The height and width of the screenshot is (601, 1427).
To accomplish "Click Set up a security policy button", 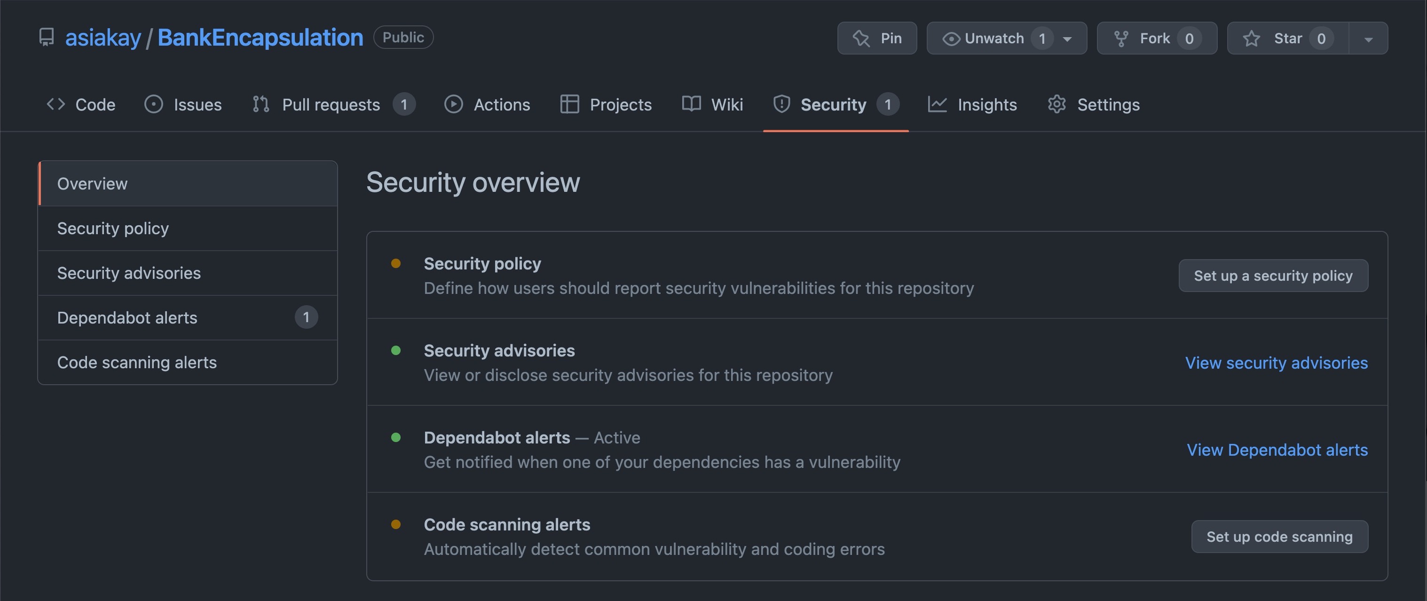I will click(x=1273, y=275).
